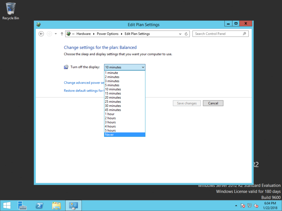Click the Search Control Panel field
The height and width of the screenshot is (211, 282).
(217, 34)
